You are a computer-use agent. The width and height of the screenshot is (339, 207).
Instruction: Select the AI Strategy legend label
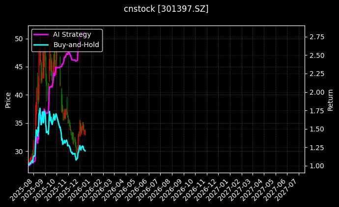pyautogui.click(x=72, y=34)
